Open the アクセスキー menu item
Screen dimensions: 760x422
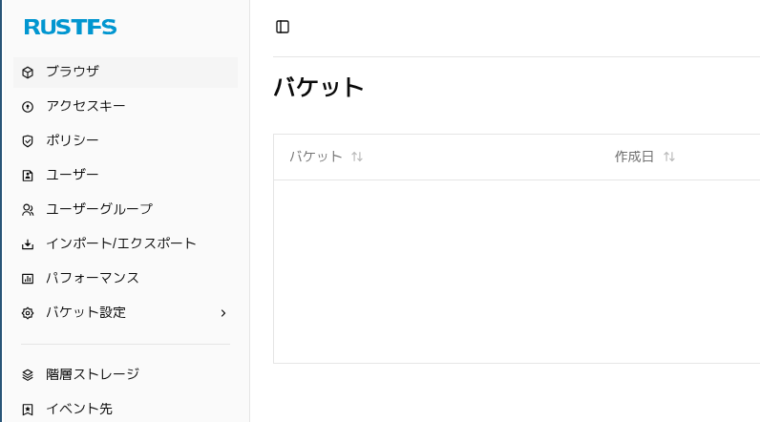coord(86,106)
